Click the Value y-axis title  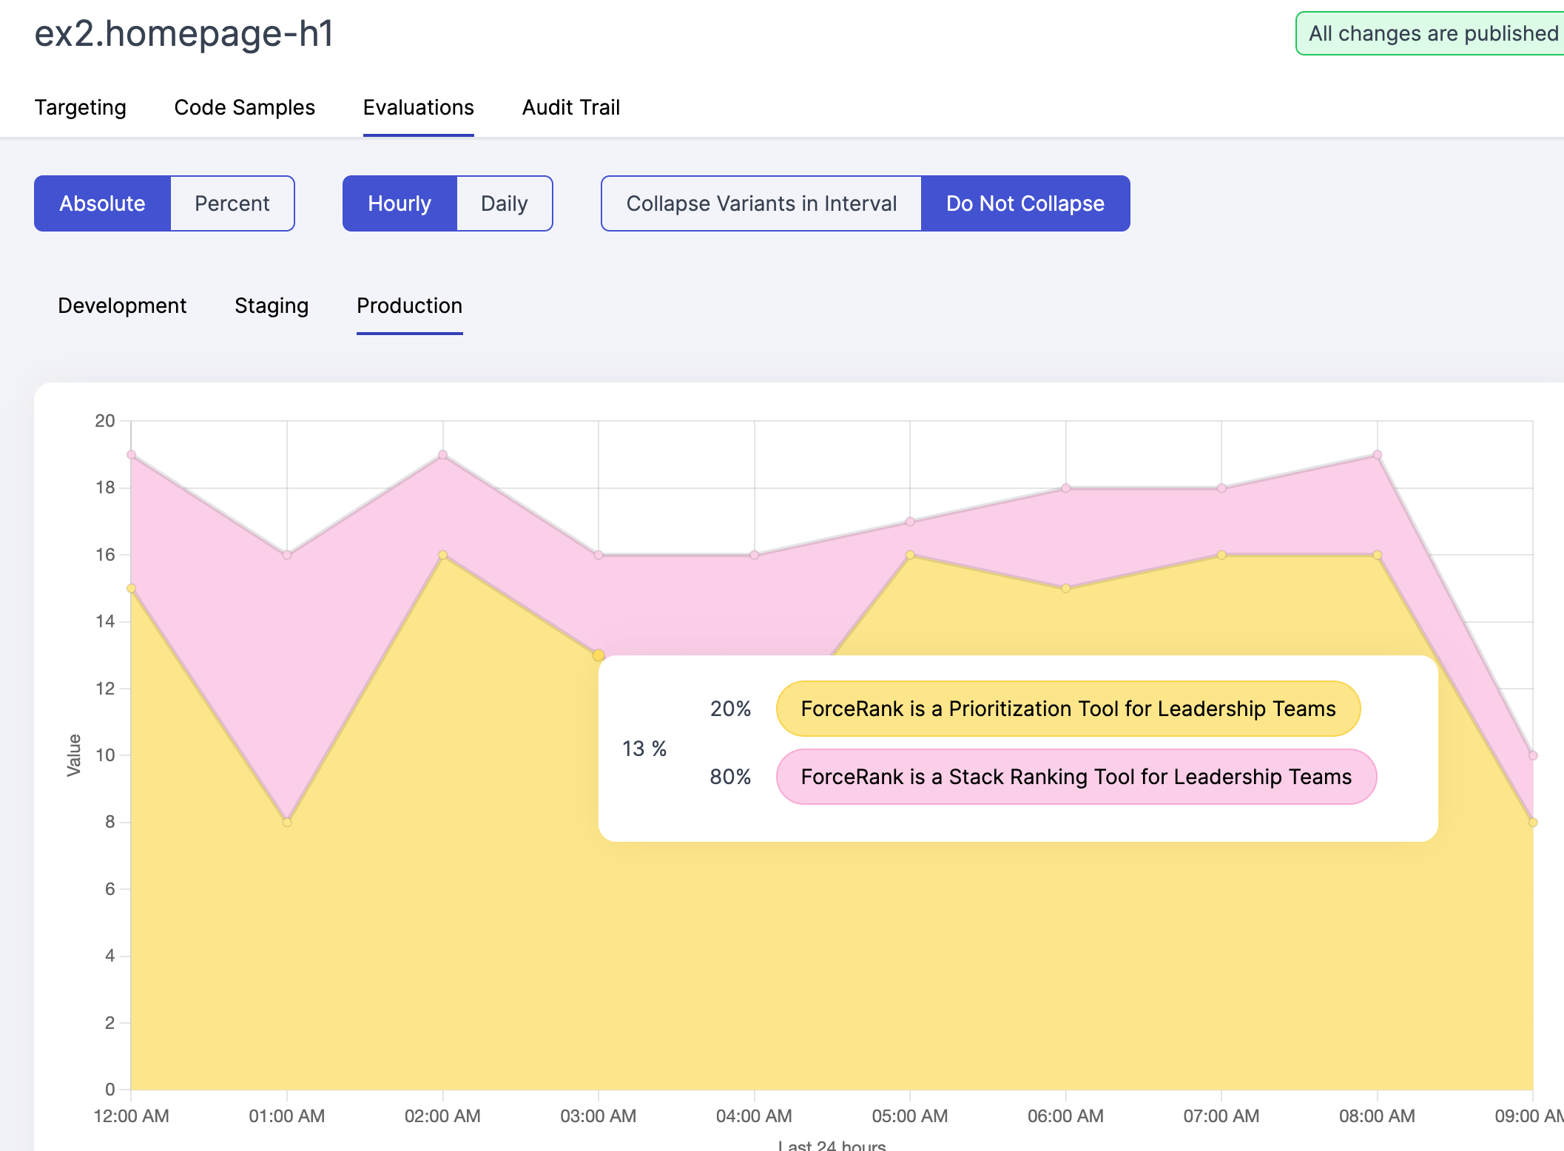(74, 755)
